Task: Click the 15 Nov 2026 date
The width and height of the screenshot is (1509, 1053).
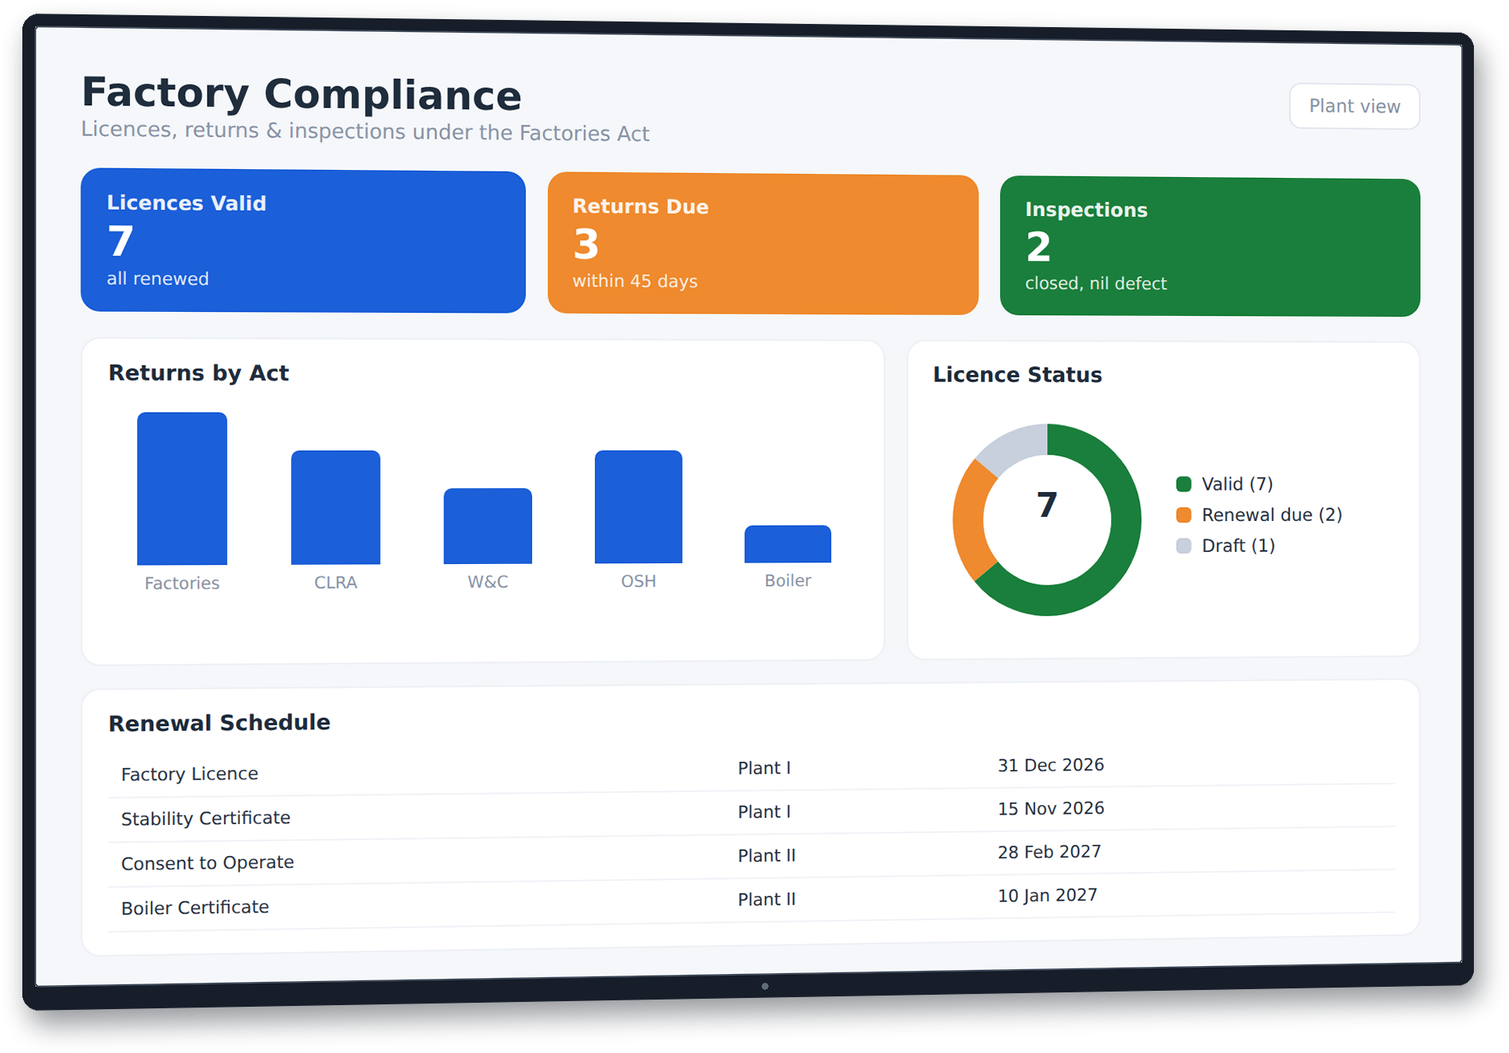Action: point(1050,808)
